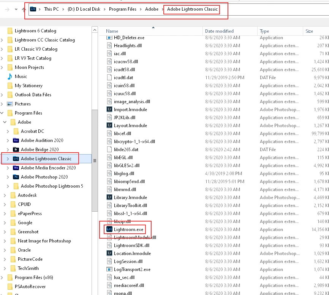The height and width of the screenshot is (295, 329).
Task: Click the Adobe Media Encoder 2020 icon
Action: point(16,168)
